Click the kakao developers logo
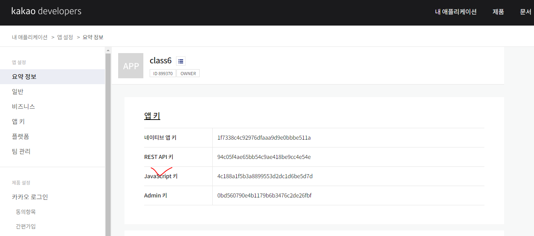Viewport: 534px width, 236px height. coord(46,11)
